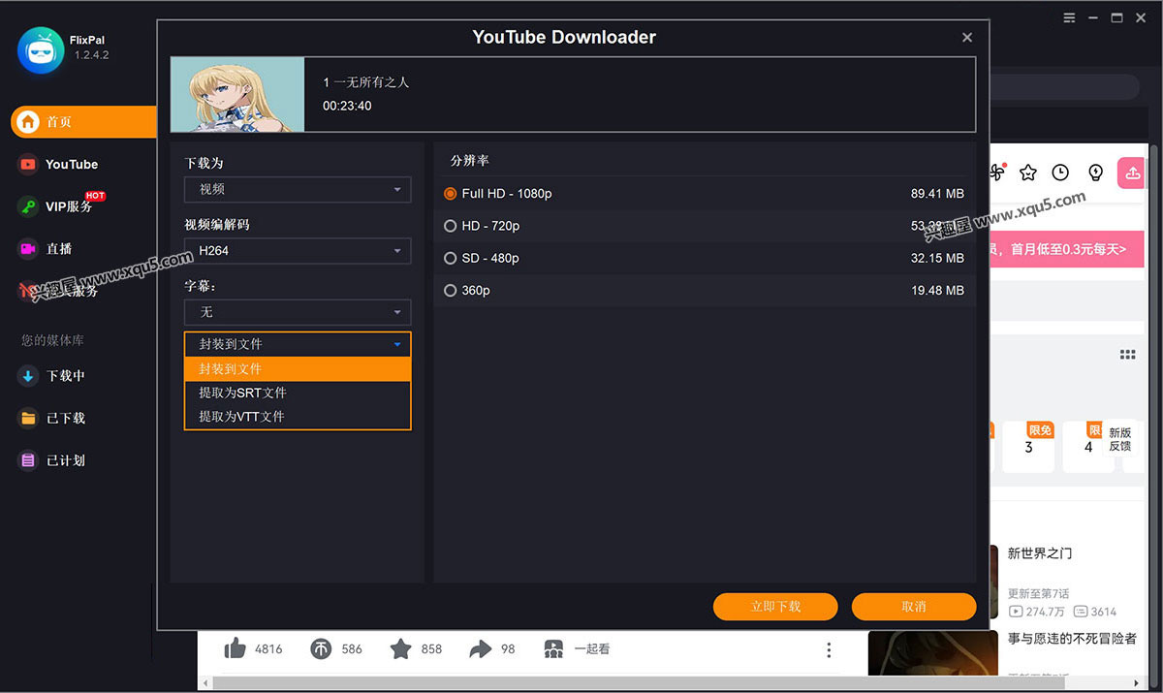Click the grid view icon on webpage
The height and width of the screenshot is (693, 1163).
click(x=1128, y=355)
